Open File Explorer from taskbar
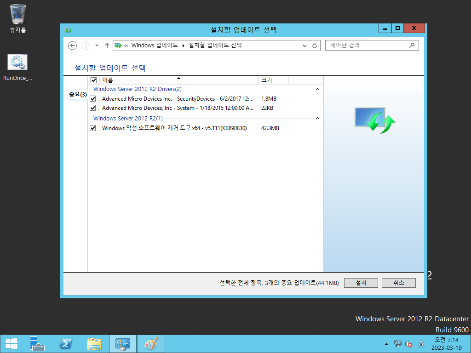The image size is (471, 353). (x=94, y=344)
